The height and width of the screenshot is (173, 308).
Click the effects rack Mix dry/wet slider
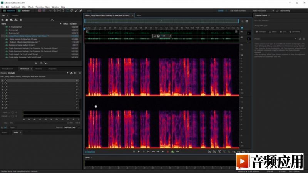41,123
